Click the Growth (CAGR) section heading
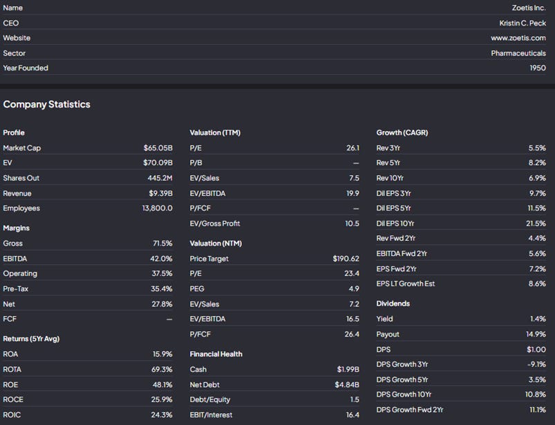This screenshot has width=555, height=425. [402, 132]
